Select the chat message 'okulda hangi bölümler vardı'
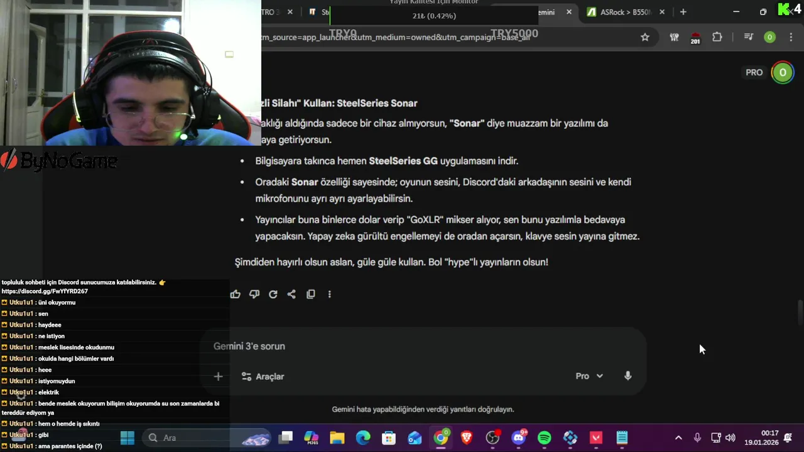 click(x=76, y=358)
